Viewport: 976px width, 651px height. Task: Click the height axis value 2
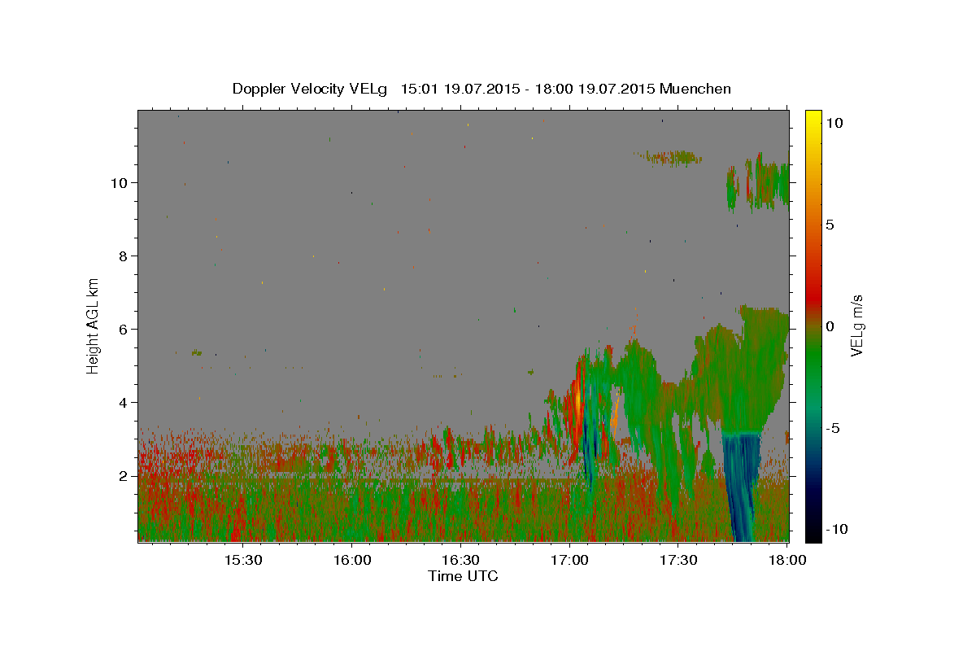pyautogui.click(x=124, y=476)
